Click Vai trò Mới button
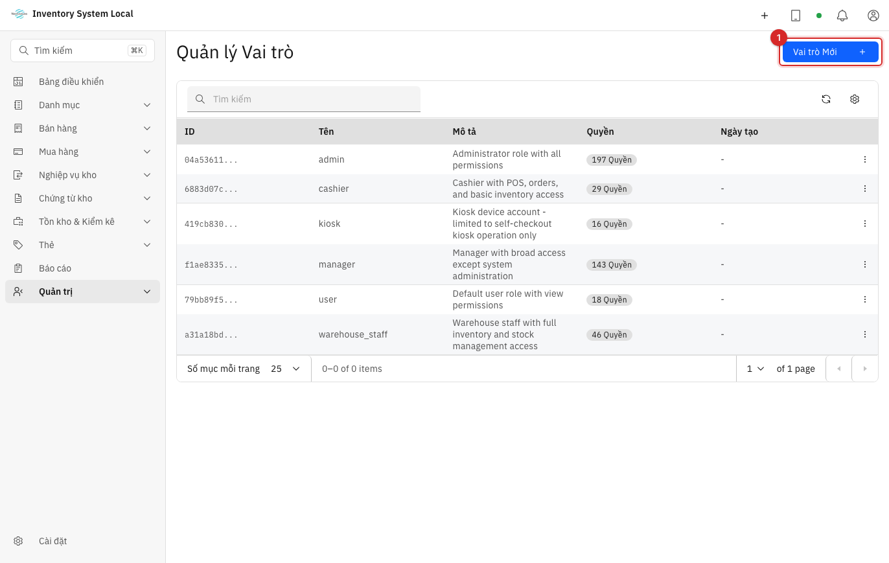The image size is (889, 563). pyautogui.click(x=830, y=52)
